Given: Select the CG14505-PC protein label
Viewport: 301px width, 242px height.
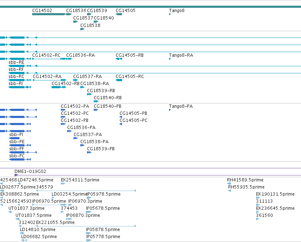Looking at the screenshot, I should pos(134,120).
